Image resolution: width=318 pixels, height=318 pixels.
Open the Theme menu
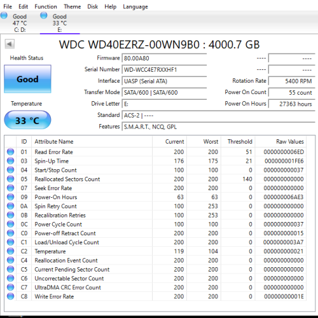[x=73, y=7]
